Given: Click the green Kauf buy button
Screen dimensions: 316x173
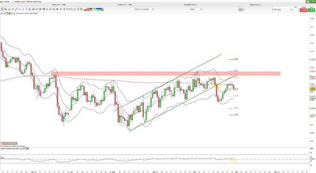Looking at the screenshot, I should point(311,10).
